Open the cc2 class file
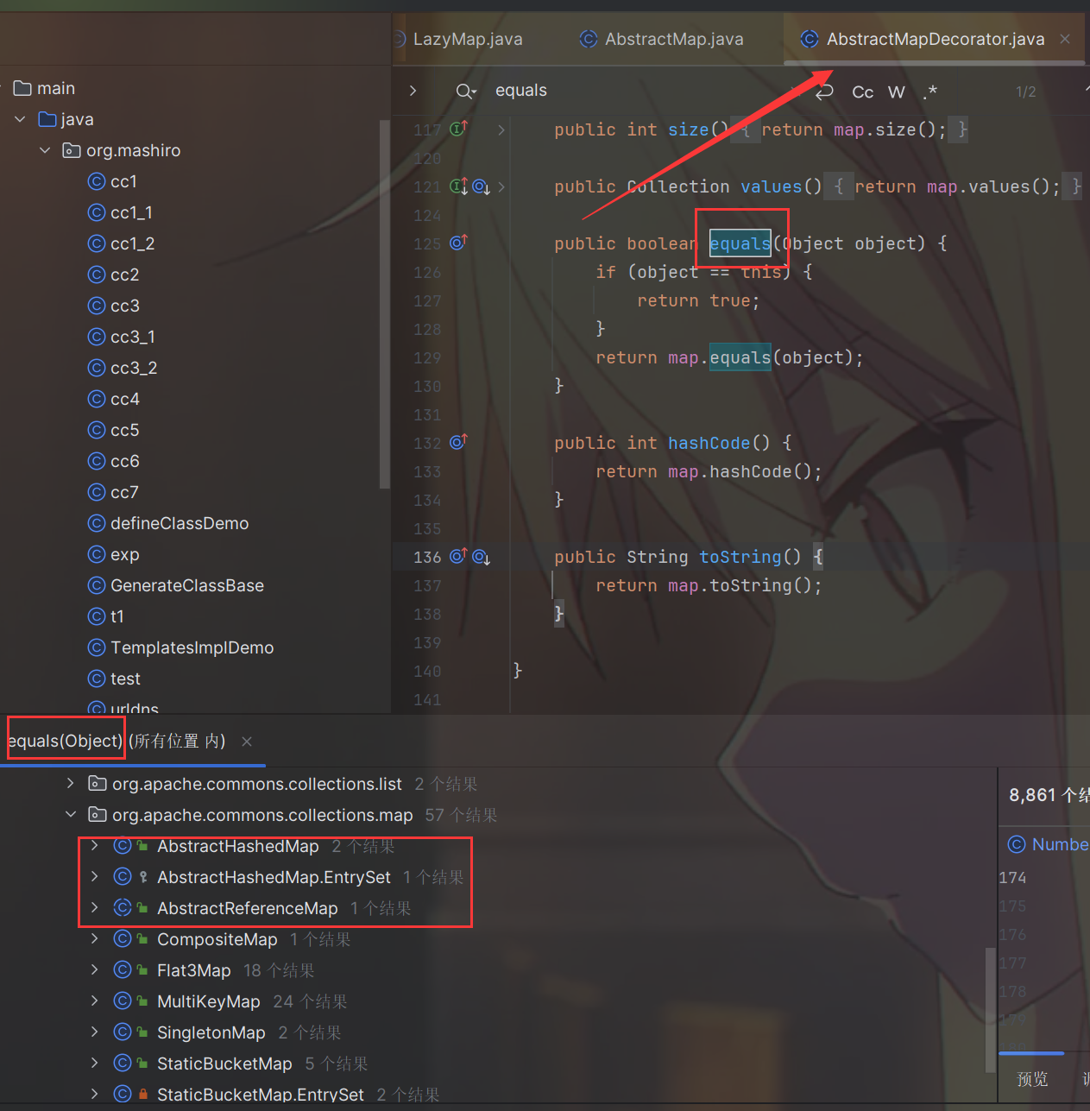 coord(124,275)
